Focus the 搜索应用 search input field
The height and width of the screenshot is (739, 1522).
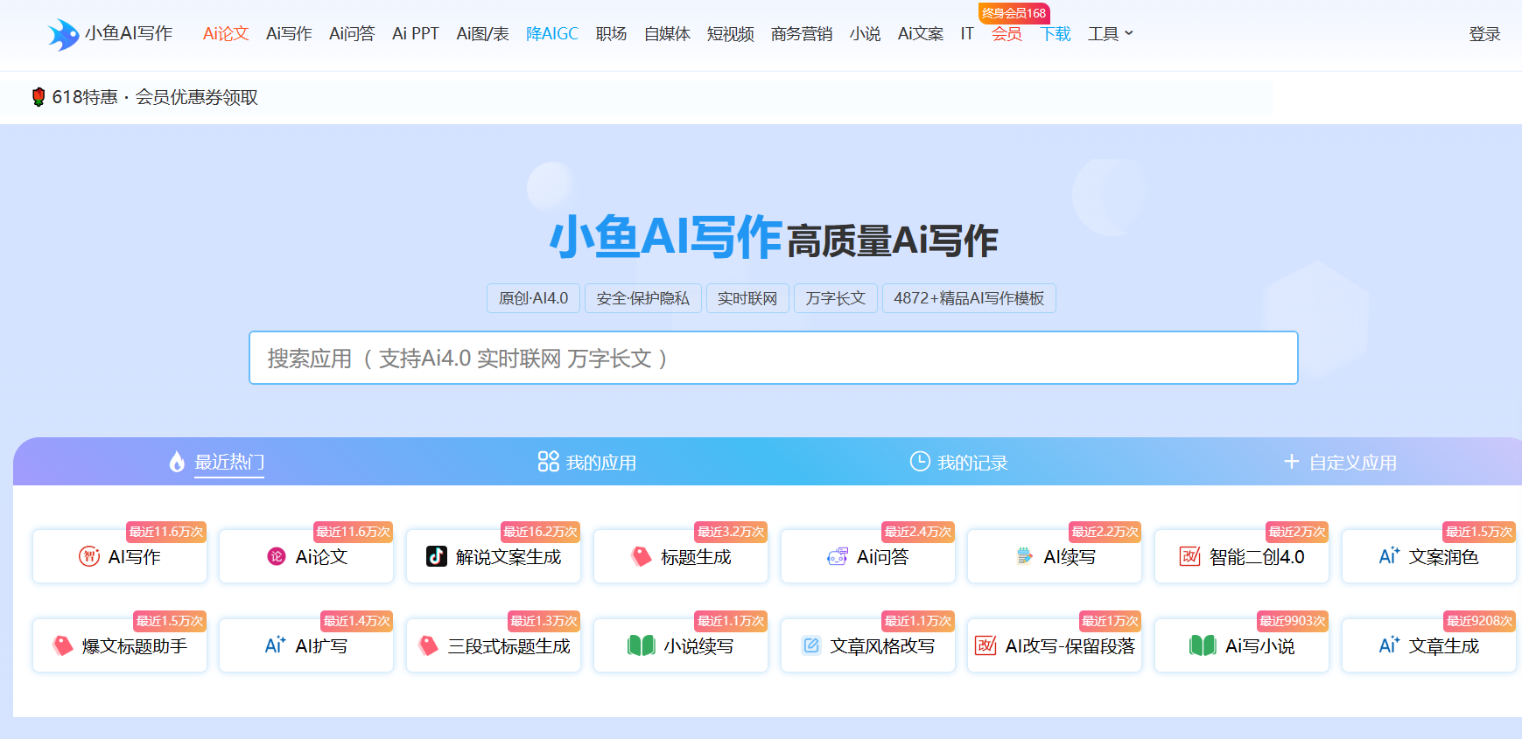773,358
